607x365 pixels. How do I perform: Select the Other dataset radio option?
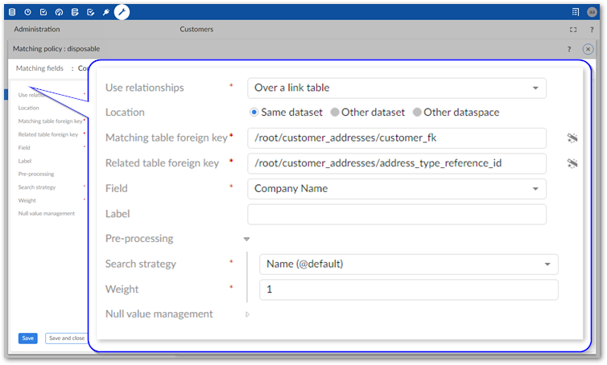335,113
